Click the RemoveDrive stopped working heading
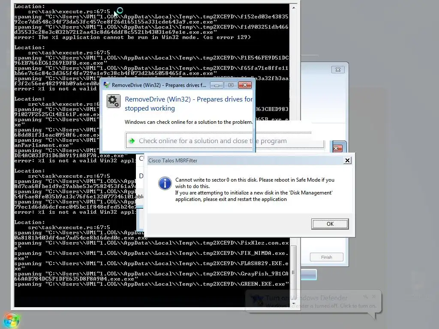Viewport: 439px width, 329px height. click(189, 104)
